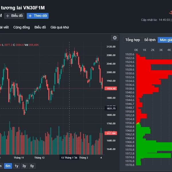The width and height of the screenshot is (172, 172).
Task: Switch to the Giá quá khứ tab
Action: [60, 27]
